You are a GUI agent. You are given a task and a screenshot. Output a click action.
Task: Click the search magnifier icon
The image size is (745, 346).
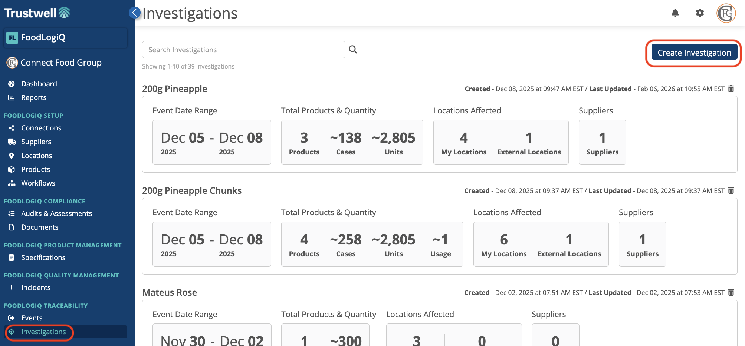click(x=353, y=49)
